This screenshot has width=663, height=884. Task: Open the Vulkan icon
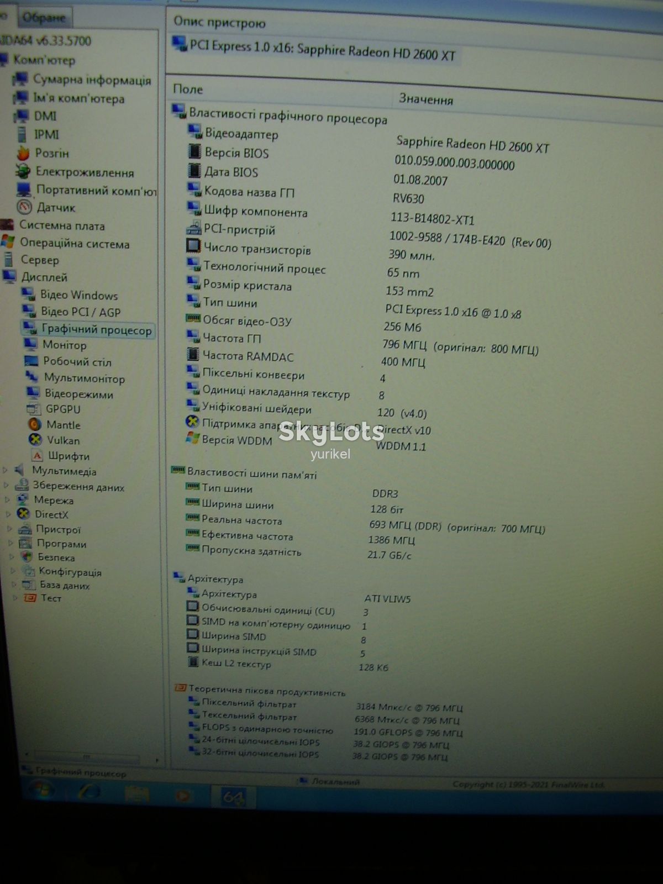35,440
